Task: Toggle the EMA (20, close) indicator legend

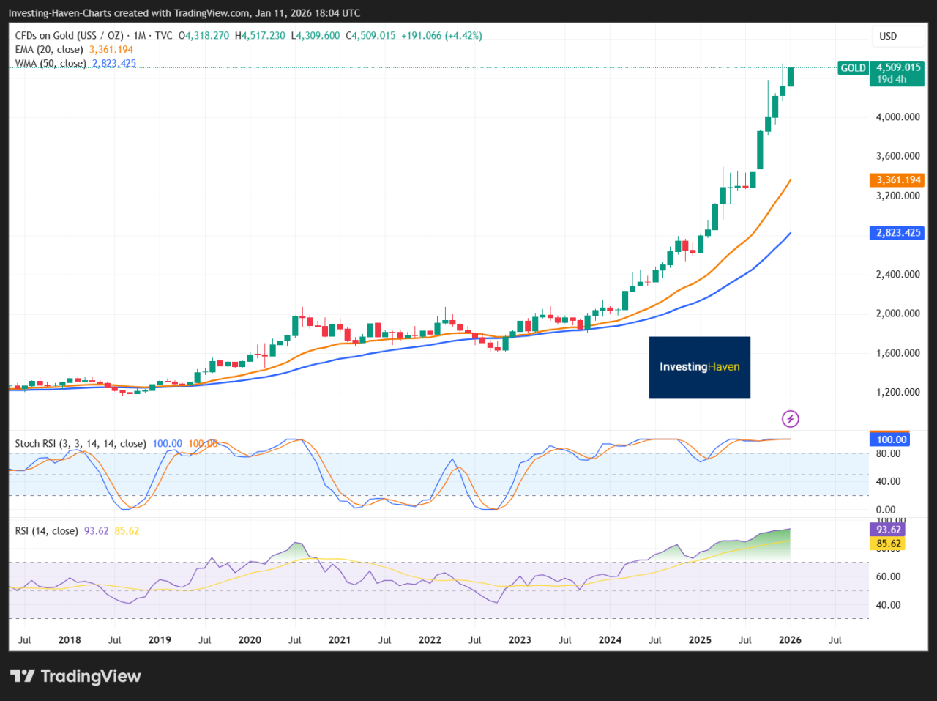Action: pyautogui.click(x=49, y=50)
